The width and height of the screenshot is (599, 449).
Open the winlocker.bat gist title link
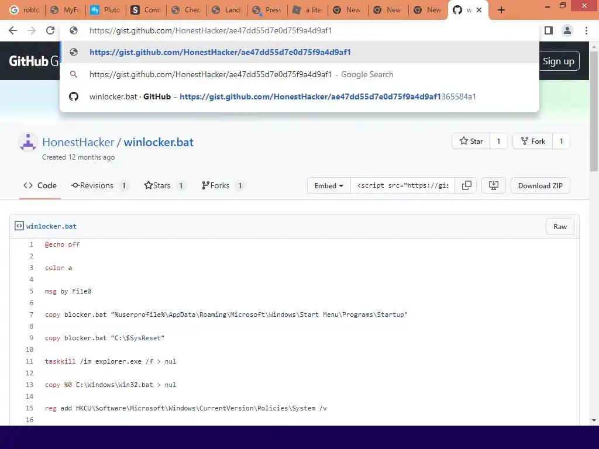[x=159, y=142]
